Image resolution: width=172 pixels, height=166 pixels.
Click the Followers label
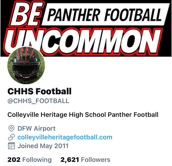point(96,160)
